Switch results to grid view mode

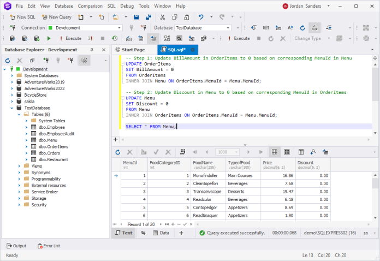coord(275,152)
